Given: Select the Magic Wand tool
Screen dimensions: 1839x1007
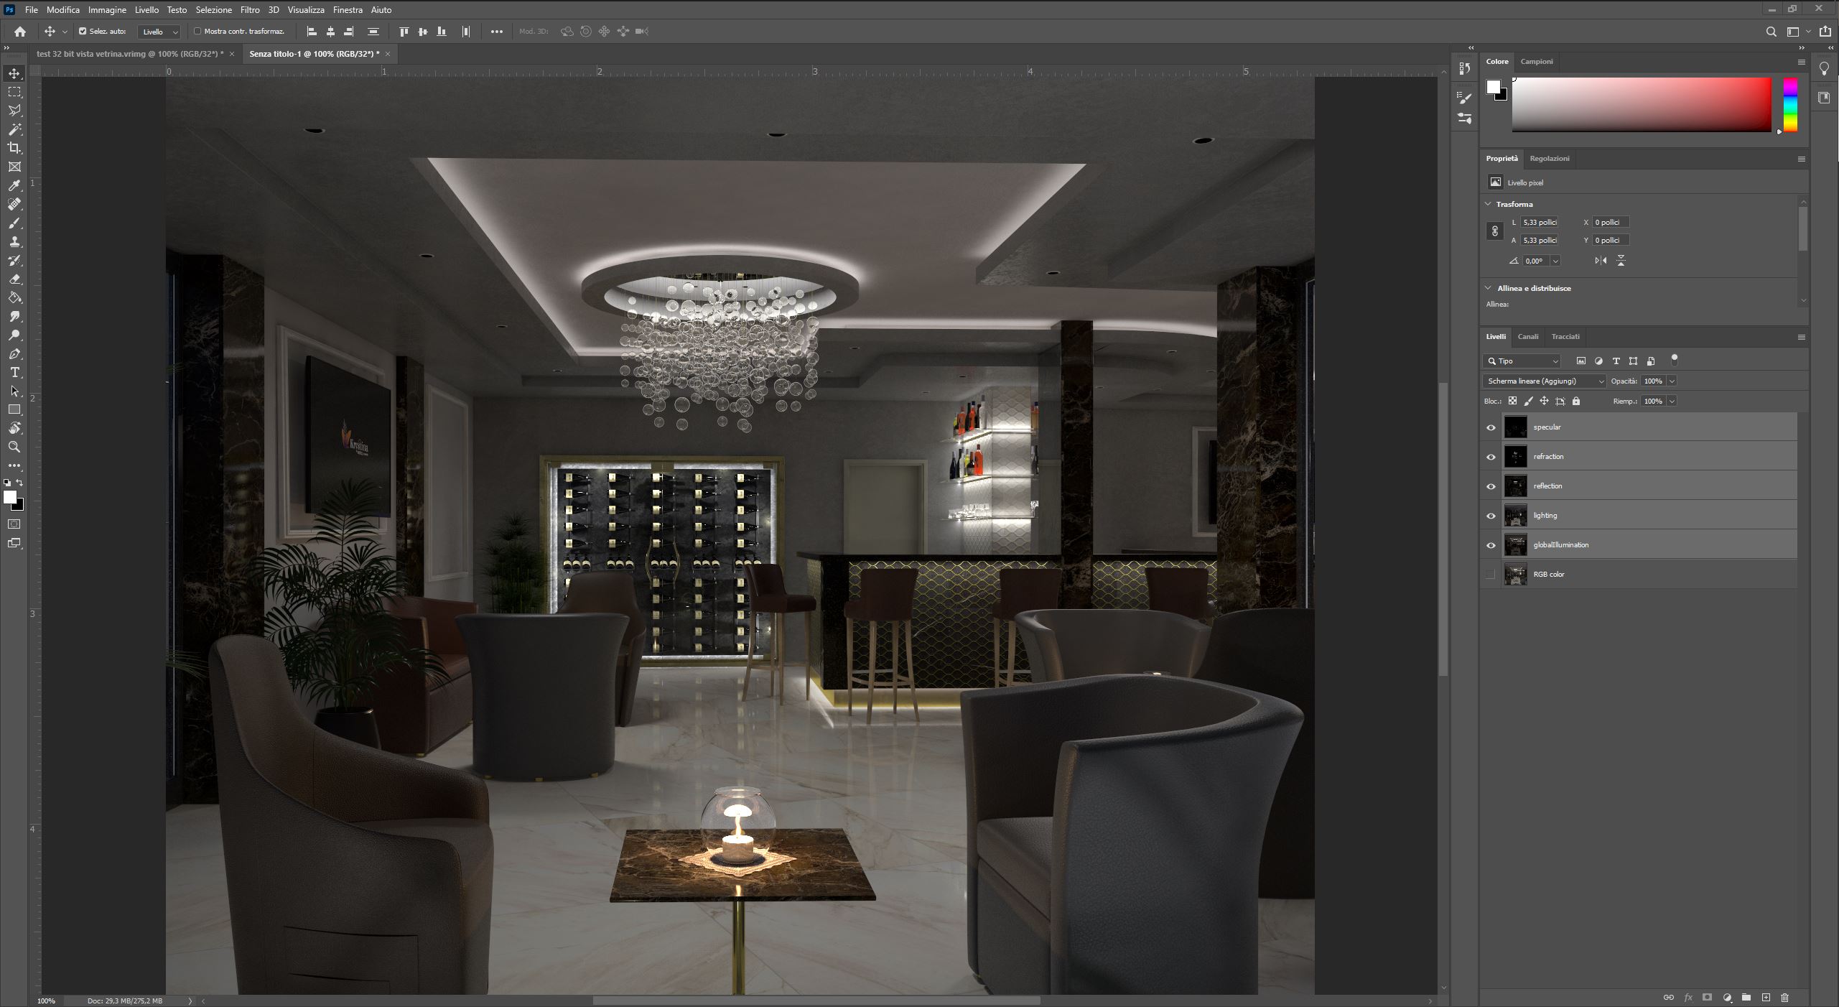Looking at the screenshot, I should [14, 129].
